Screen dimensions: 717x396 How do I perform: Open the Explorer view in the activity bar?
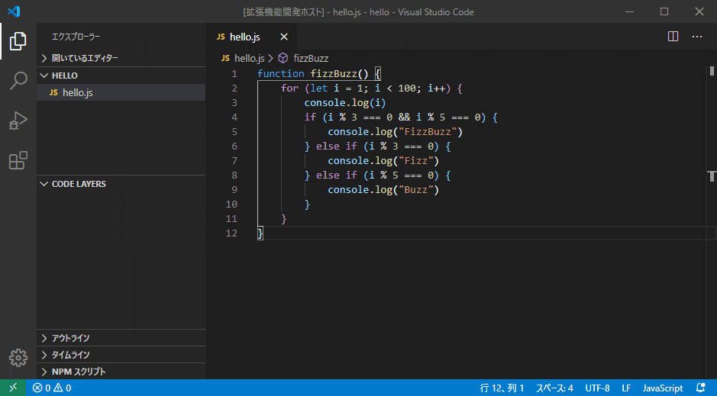pyautogui.click(x=18, y=41)
